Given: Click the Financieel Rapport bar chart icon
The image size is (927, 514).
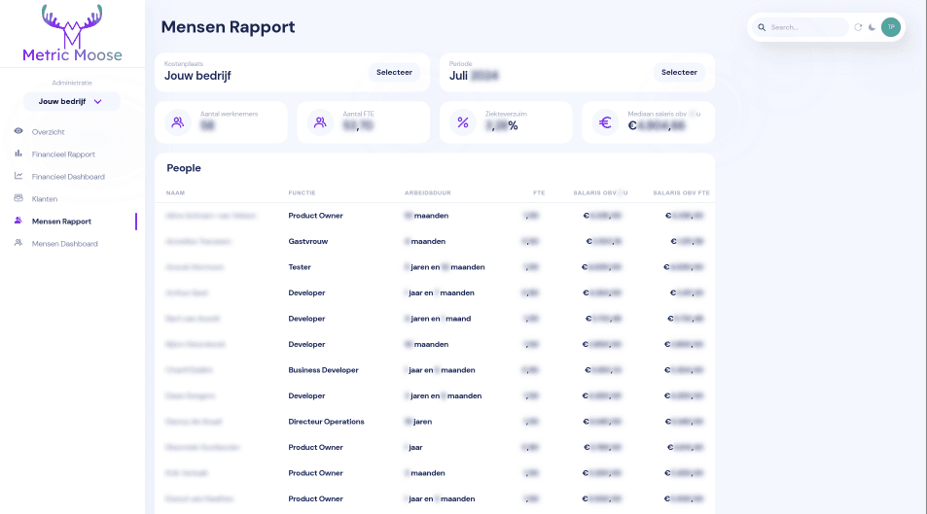Looking at the screenshot, I should coord(18,154).
